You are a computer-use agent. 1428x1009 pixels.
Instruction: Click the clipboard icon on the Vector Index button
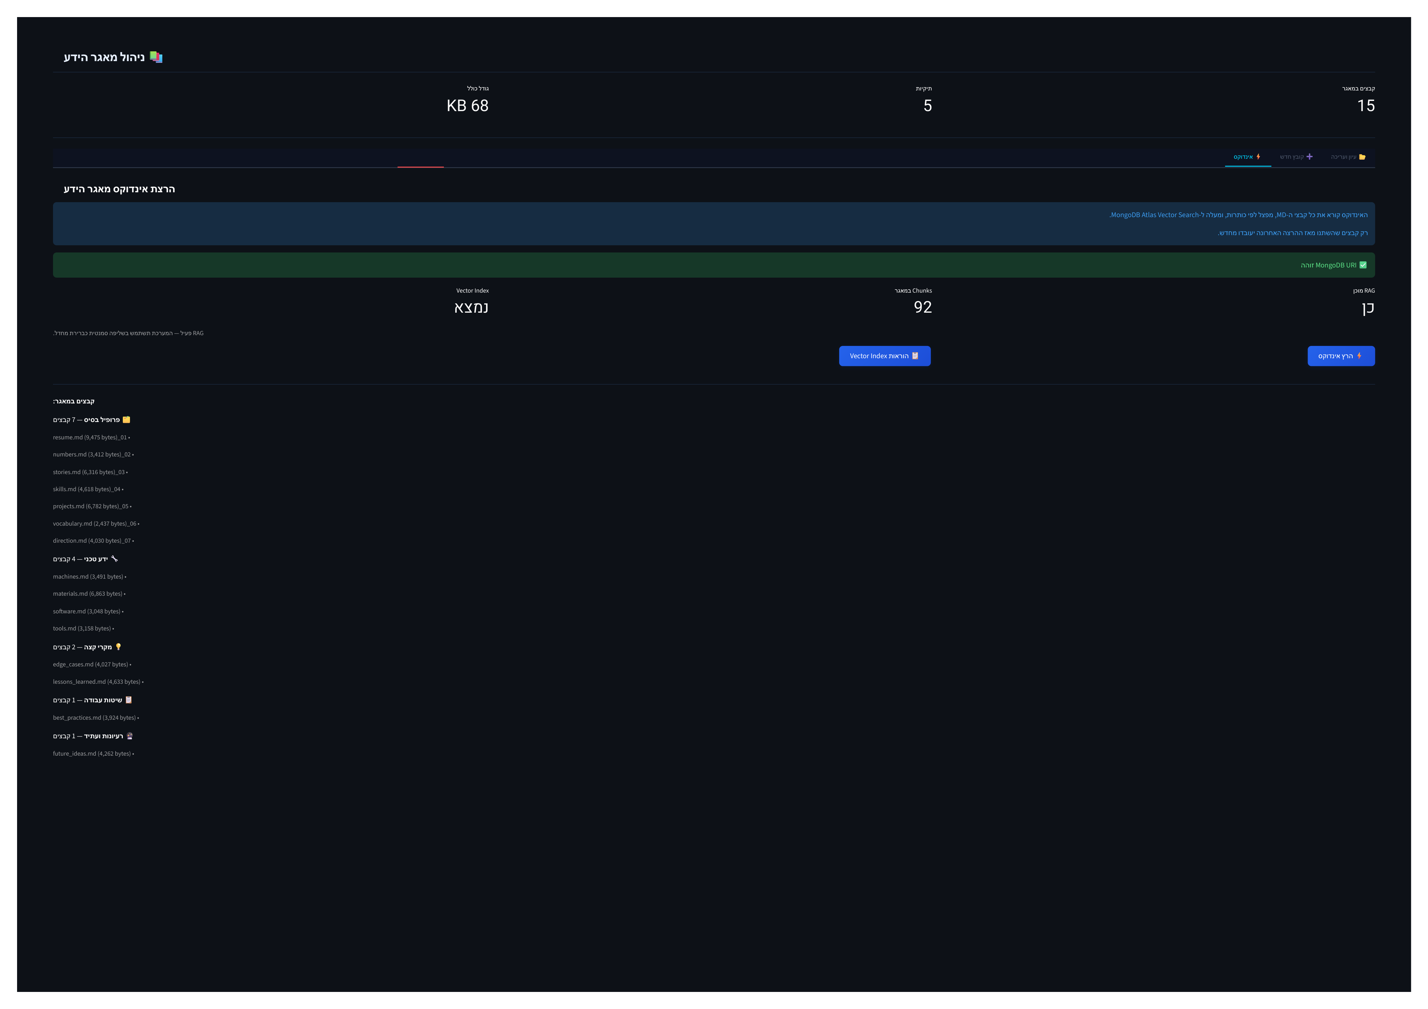(915, 356)
